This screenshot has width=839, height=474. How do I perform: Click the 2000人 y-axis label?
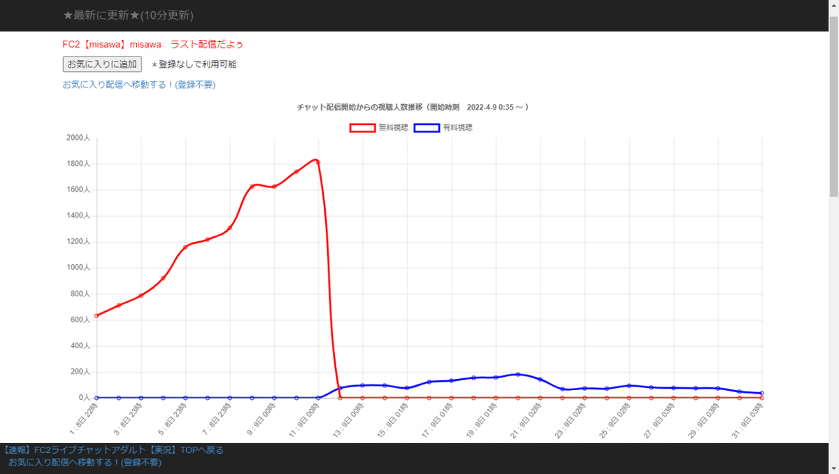(x=78, y=138)
